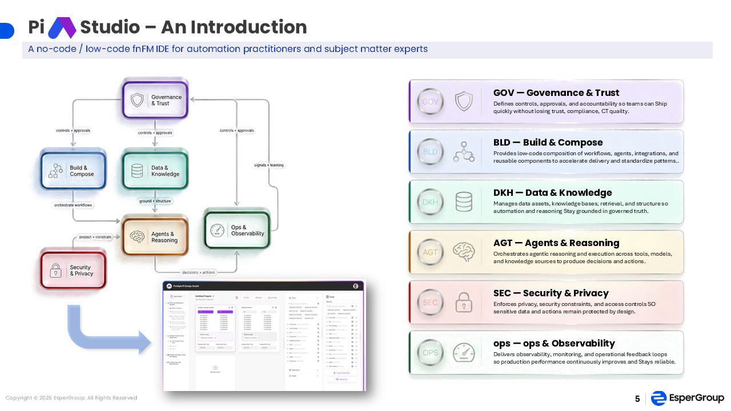This screenshot has width=731, height=411.
Task: Click the Design Studio app screenshot thumbnail
Action: 264,336
